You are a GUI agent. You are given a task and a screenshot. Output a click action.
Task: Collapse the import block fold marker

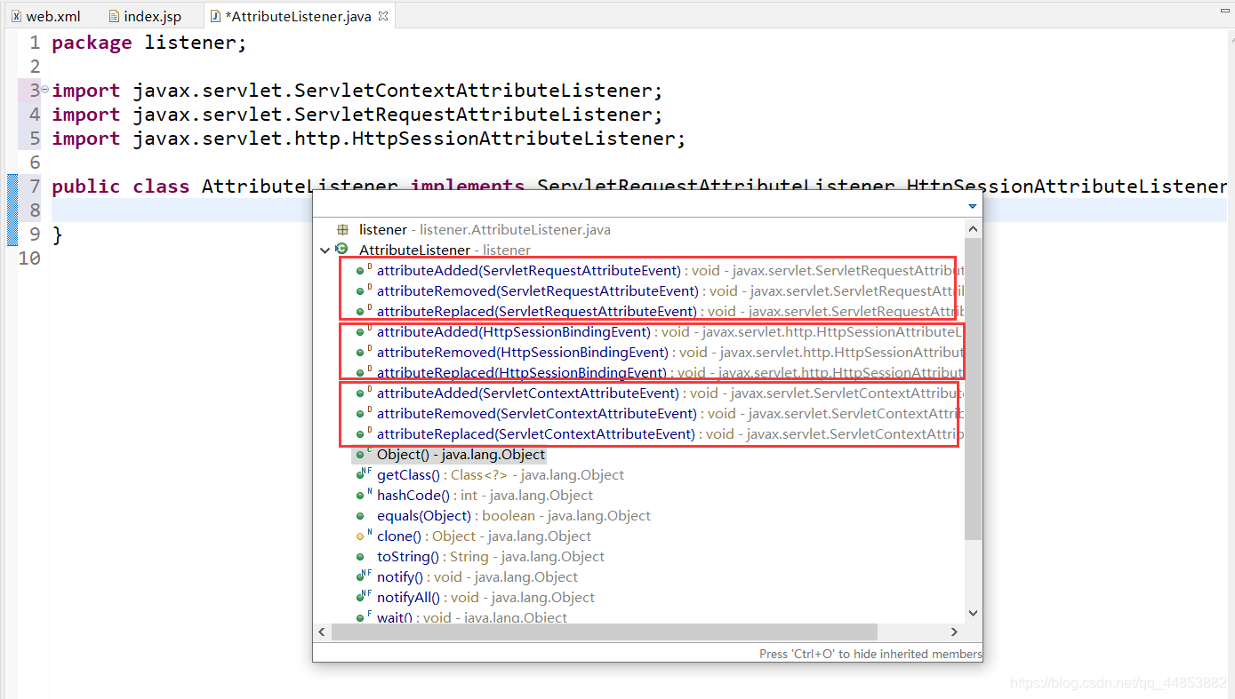44,90
